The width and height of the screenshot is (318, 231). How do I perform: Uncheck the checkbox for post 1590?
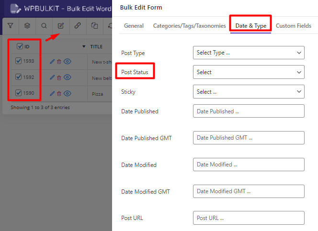[x=19, y=93]
